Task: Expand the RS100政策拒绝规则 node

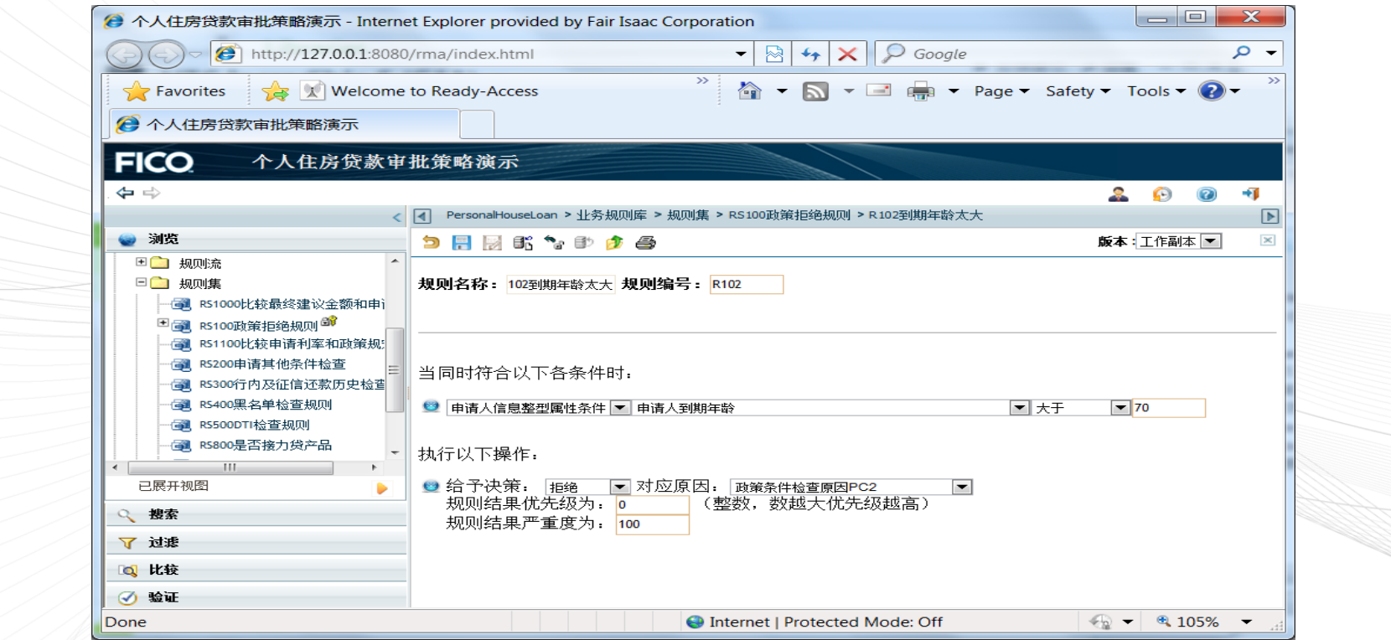Action: (x=163, y=323)
